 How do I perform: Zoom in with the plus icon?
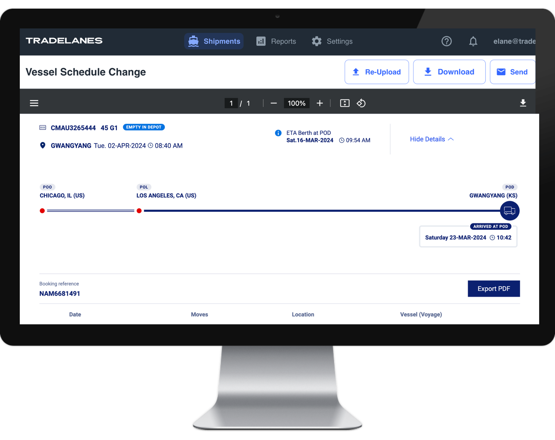coord(320,103)
